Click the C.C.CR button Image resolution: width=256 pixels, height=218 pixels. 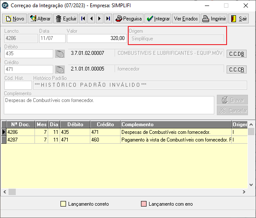click(236, 70)
